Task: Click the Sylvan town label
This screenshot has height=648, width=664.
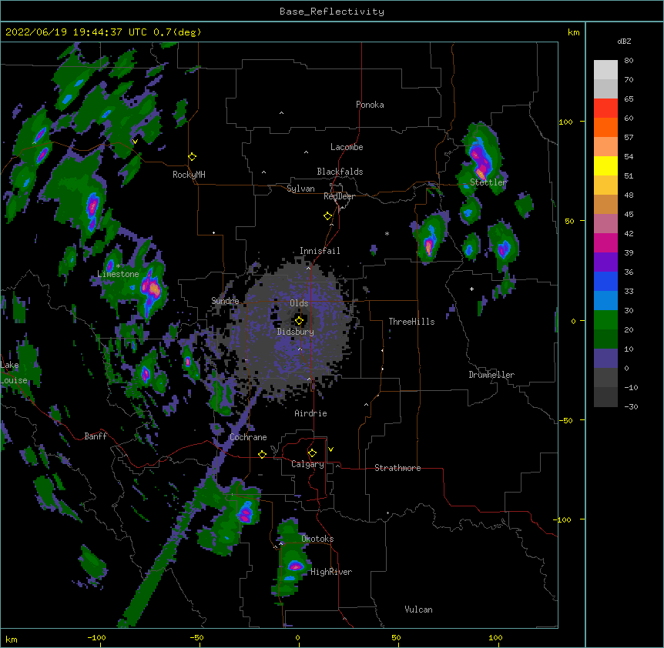Action: coord(300,189)
